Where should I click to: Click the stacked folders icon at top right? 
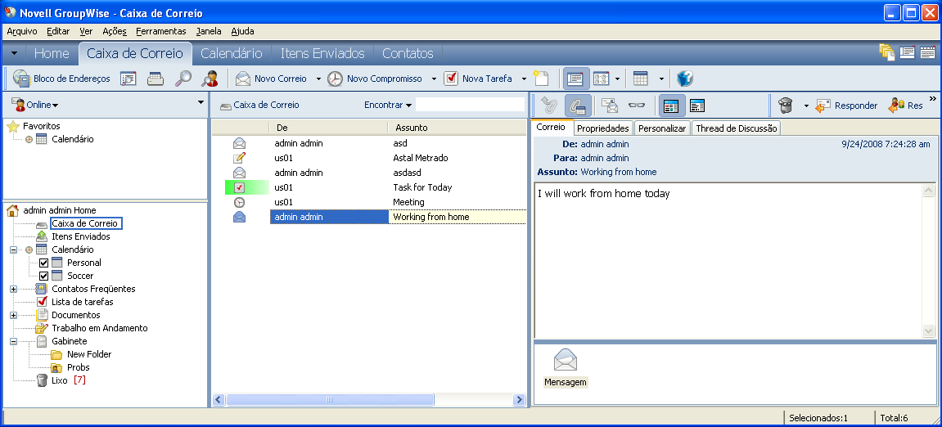(887, 53)
